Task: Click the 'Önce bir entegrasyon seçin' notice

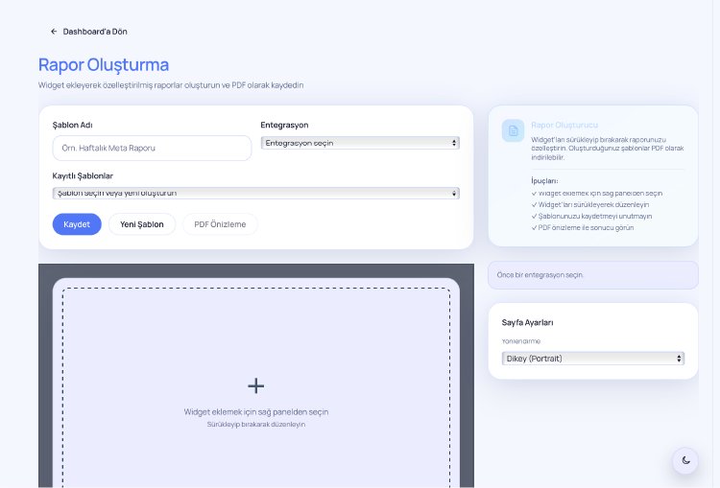Action: click(592, 275)
